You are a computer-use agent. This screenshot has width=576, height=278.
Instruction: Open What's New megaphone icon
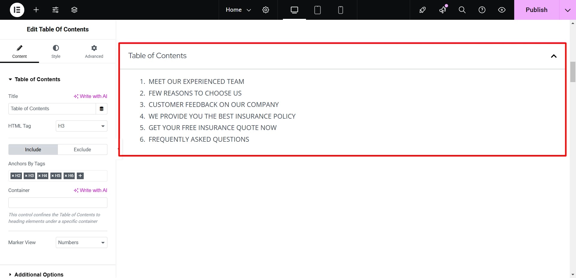click(442, 10)
